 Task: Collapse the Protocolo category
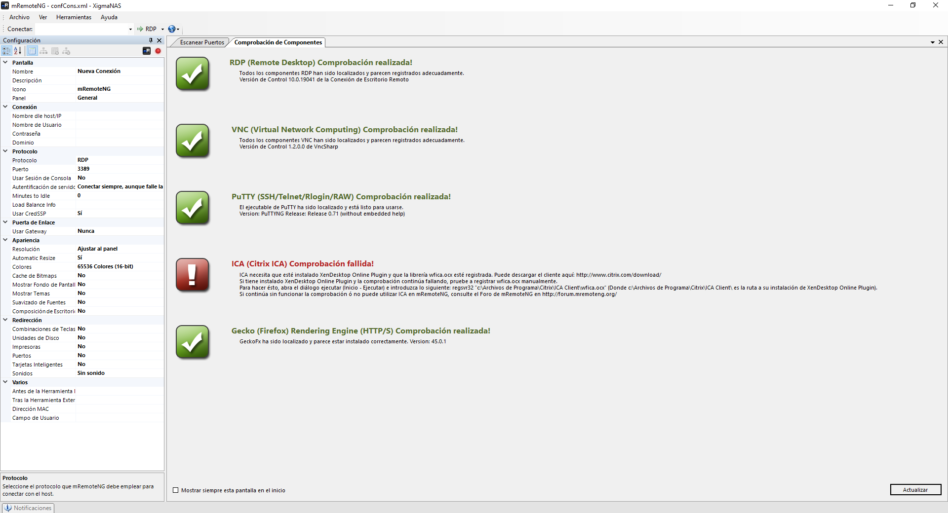point(5,151)
